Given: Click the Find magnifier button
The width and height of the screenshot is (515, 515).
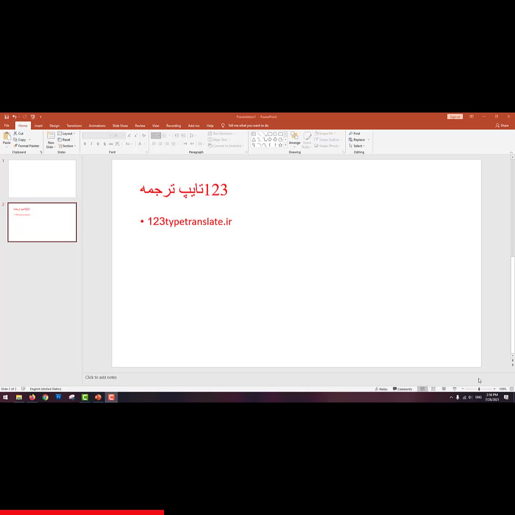Looking at the screenshot, I should click(354, 134).
